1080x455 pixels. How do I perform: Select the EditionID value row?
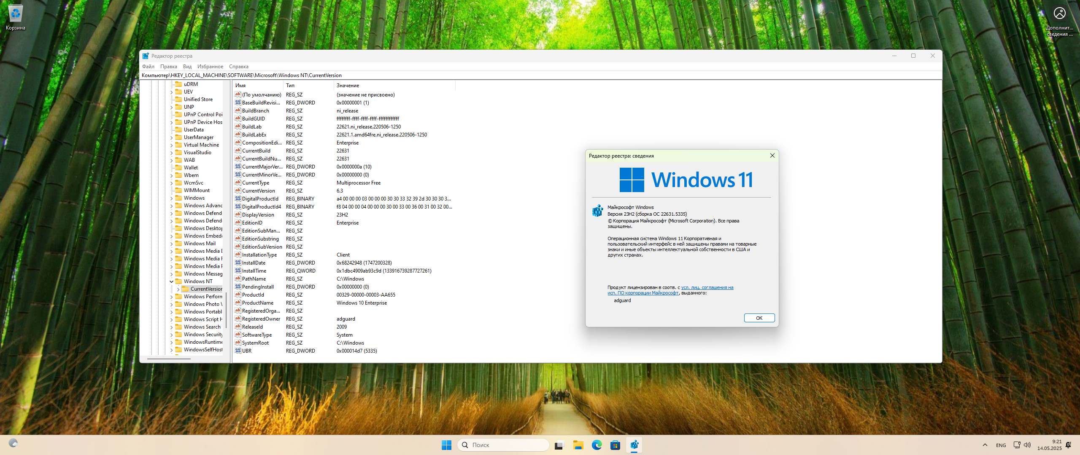pyautogui.click(x=344, y=222)
